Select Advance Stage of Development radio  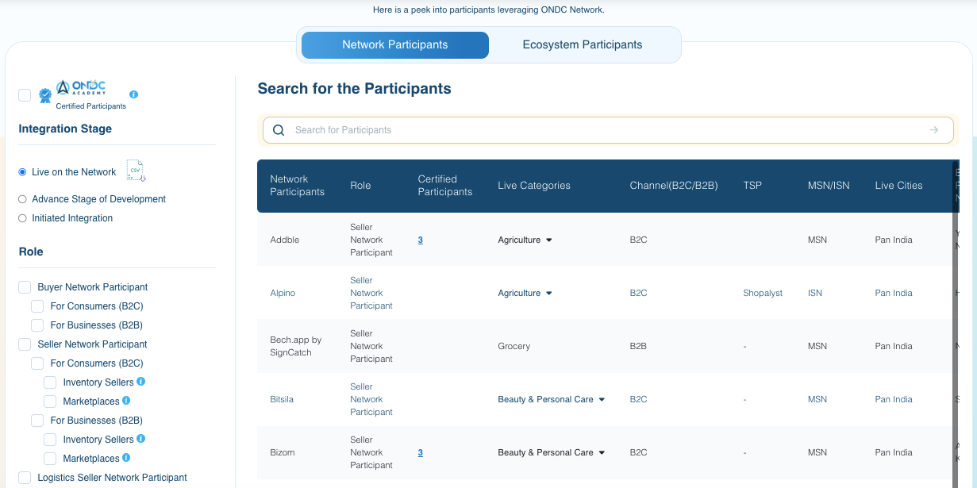pos(22,199)
